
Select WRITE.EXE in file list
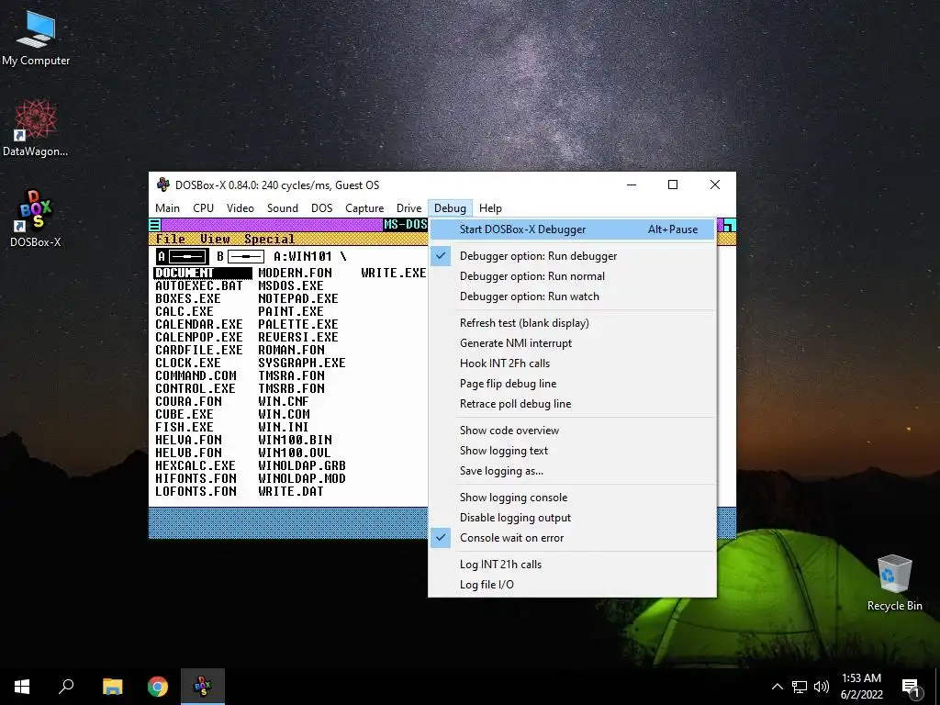[394, 273]
